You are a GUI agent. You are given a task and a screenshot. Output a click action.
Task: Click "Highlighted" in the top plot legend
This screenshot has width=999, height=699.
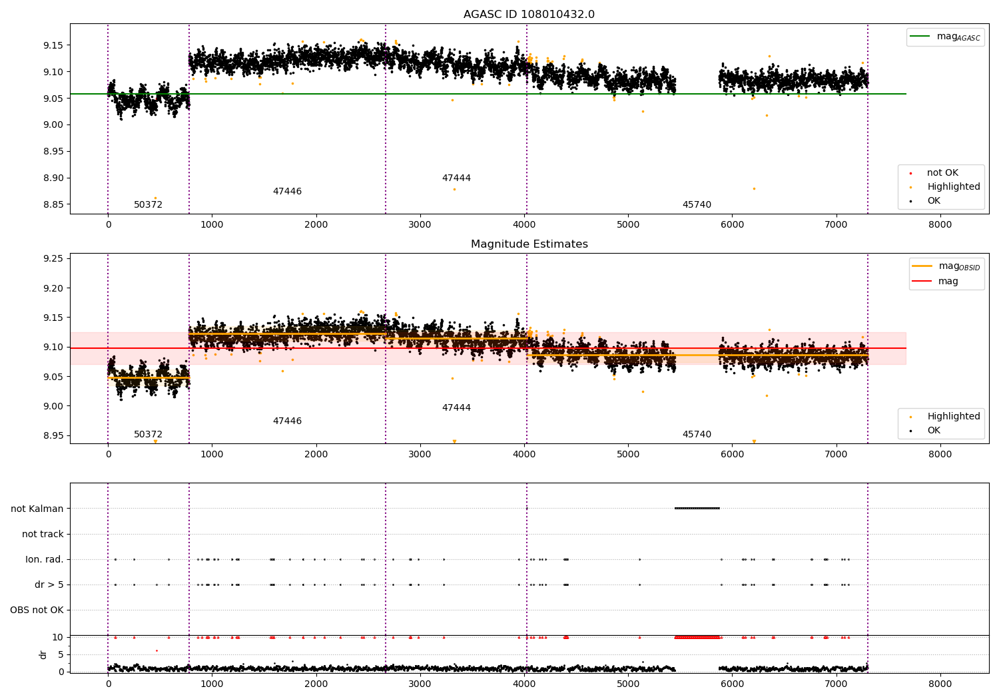coord(953,187)
